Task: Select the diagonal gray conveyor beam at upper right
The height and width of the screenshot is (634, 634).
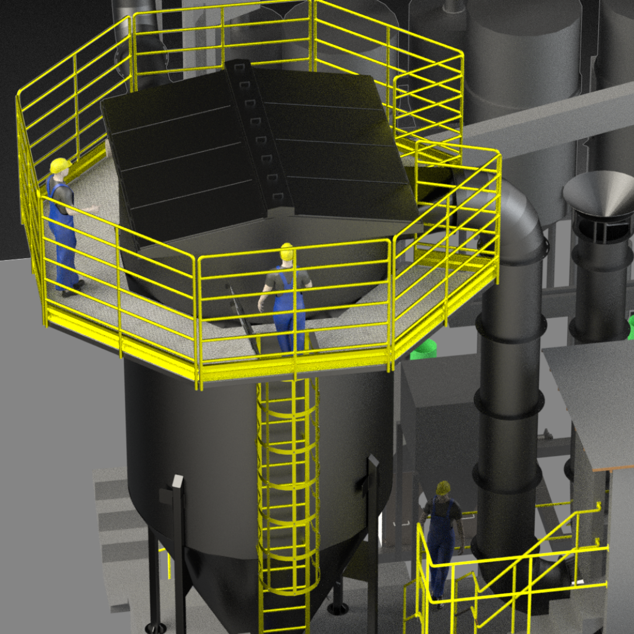Action: tap(546, 117)
